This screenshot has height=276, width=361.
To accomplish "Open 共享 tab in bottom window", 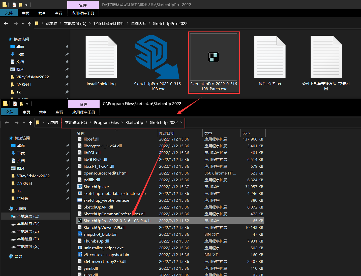I will pos(43,112).
